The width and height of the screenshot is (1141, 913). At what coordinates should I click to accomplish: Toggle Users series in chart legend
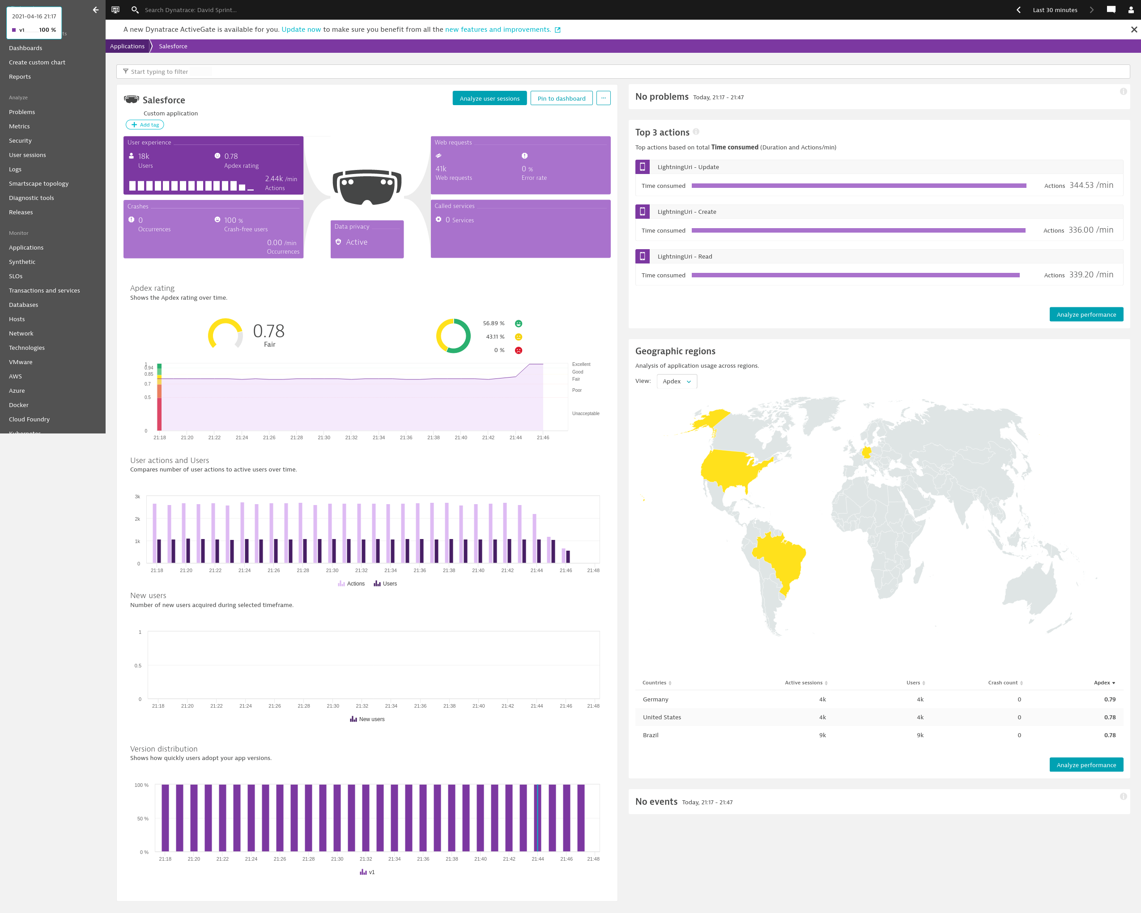385,583
